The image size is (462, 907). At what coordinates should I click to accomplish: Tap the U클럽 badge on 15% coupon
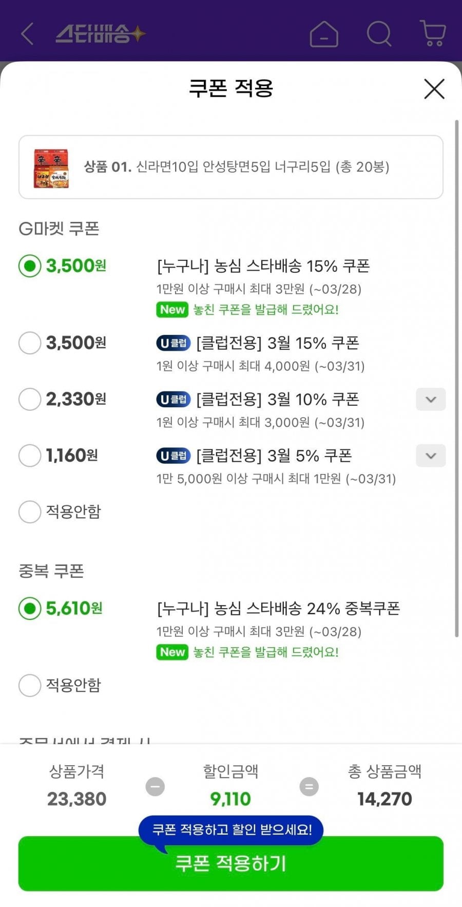click(x=173, y=343)
